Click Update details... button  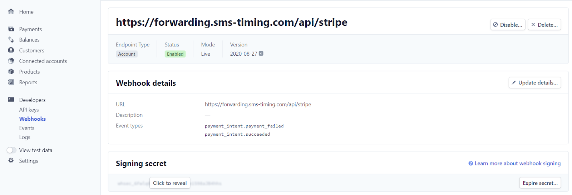[534, 82]
